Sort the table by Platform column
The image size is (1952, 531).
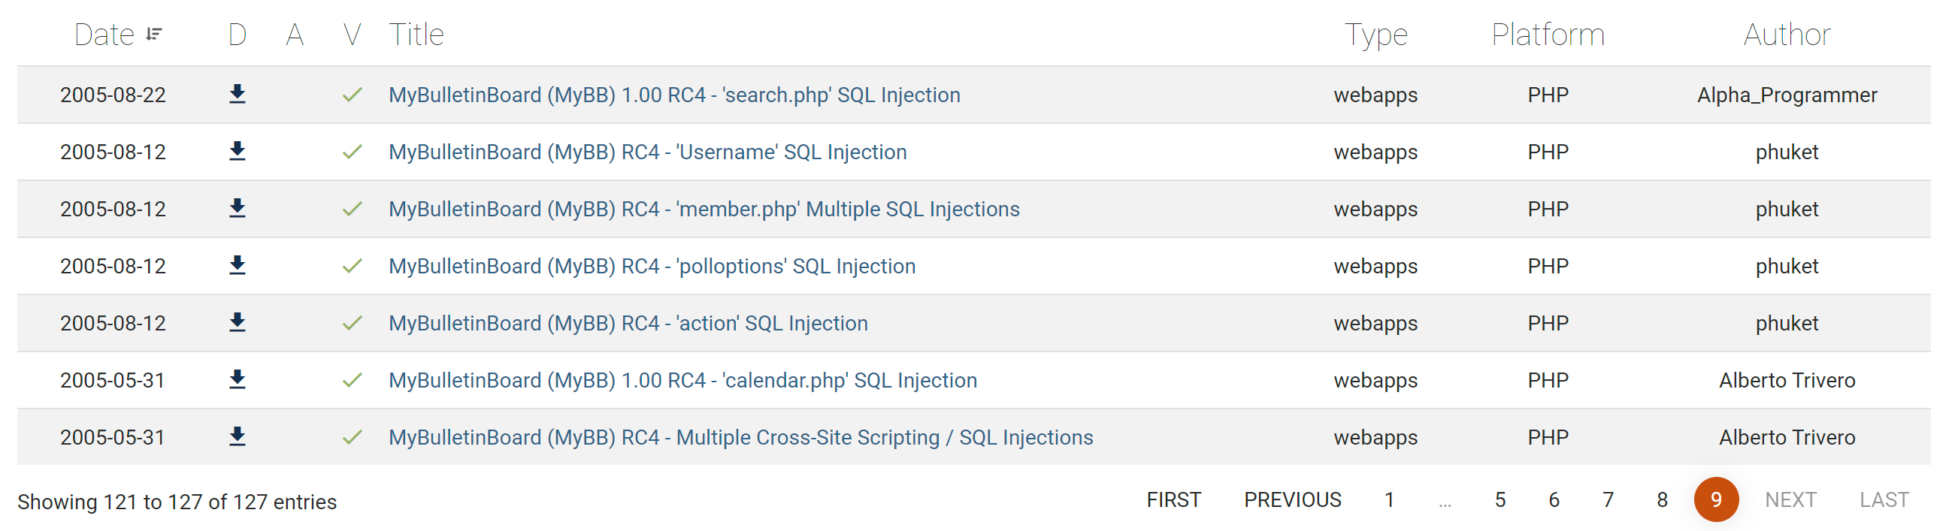1548,35
